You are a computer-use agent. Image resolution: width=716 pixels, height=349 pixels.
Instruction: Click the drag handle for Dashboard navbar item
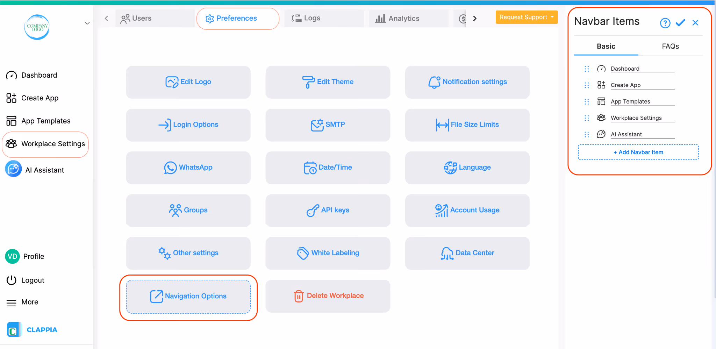pos(587,69)
